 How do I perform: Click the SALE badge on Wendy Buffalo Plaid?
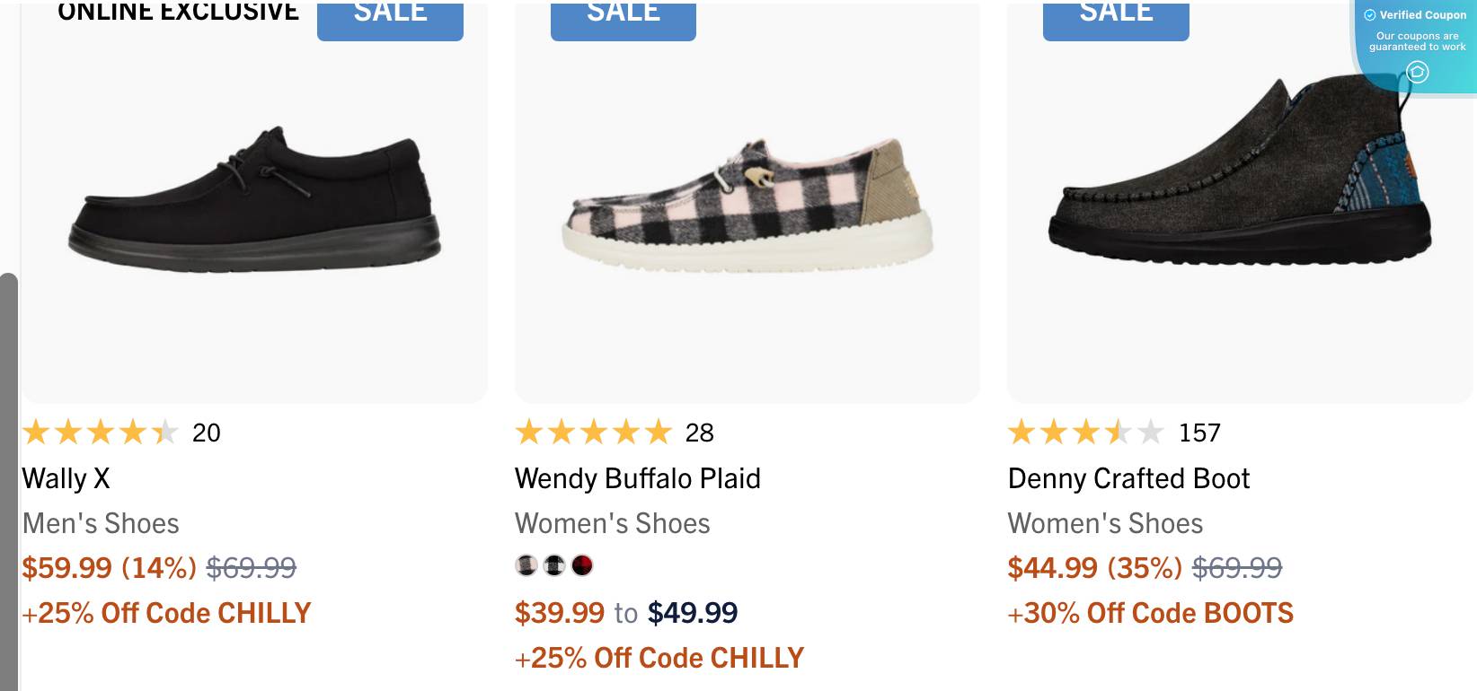(x=623, y=12)
